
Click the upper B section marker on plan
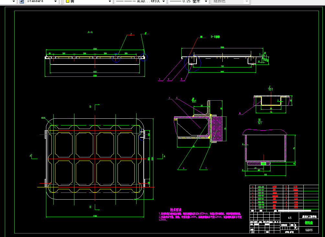coord(90,107)
